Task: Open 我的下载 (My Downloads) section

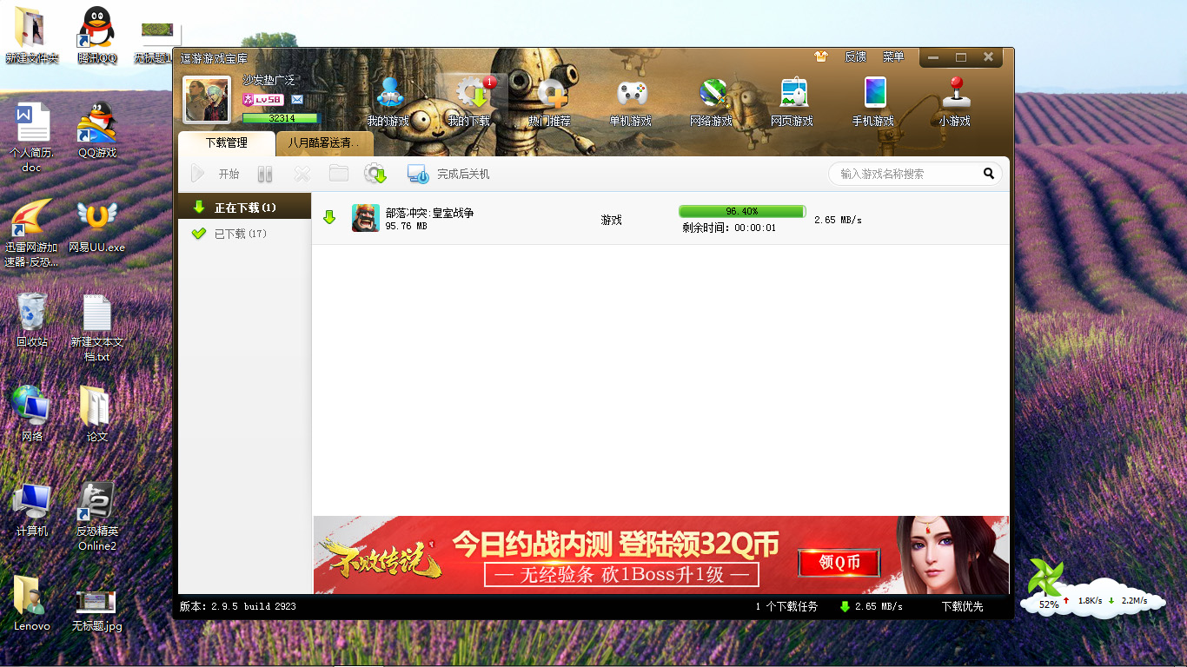Action: (469, 103)
